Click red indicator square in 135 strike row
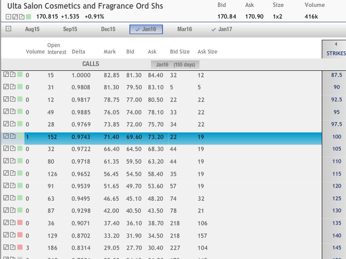The image size is (346, 259). pos(20,222)
